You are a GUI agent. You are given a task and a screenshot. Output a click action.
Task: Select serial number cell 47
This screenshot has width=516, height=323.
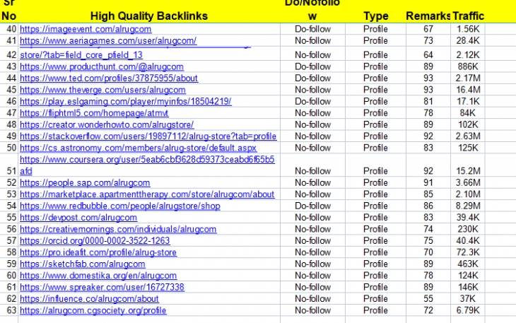tap(10, 113)
